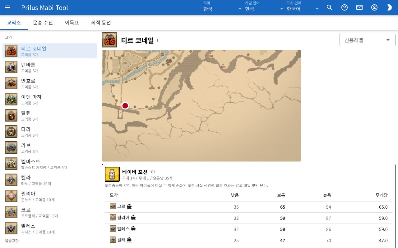The width and height of the screenshot is (398, 248).
Task: Click the 반호르 town emblem icon
Action: (11, 83)
